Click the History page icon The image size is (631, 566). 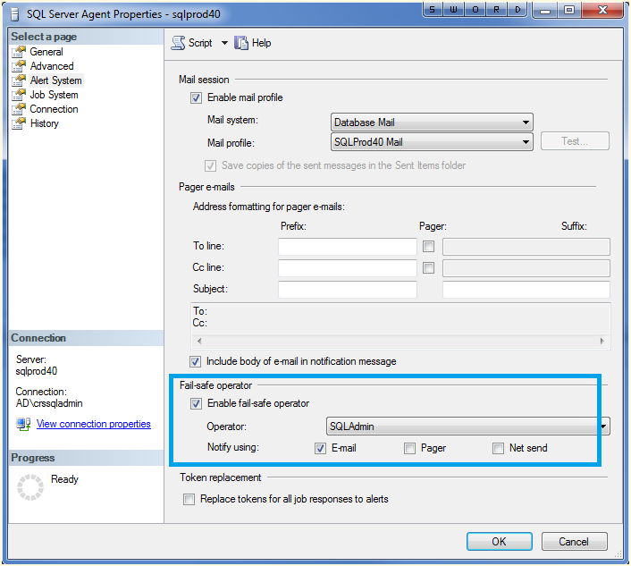click(x=20, y=123)
